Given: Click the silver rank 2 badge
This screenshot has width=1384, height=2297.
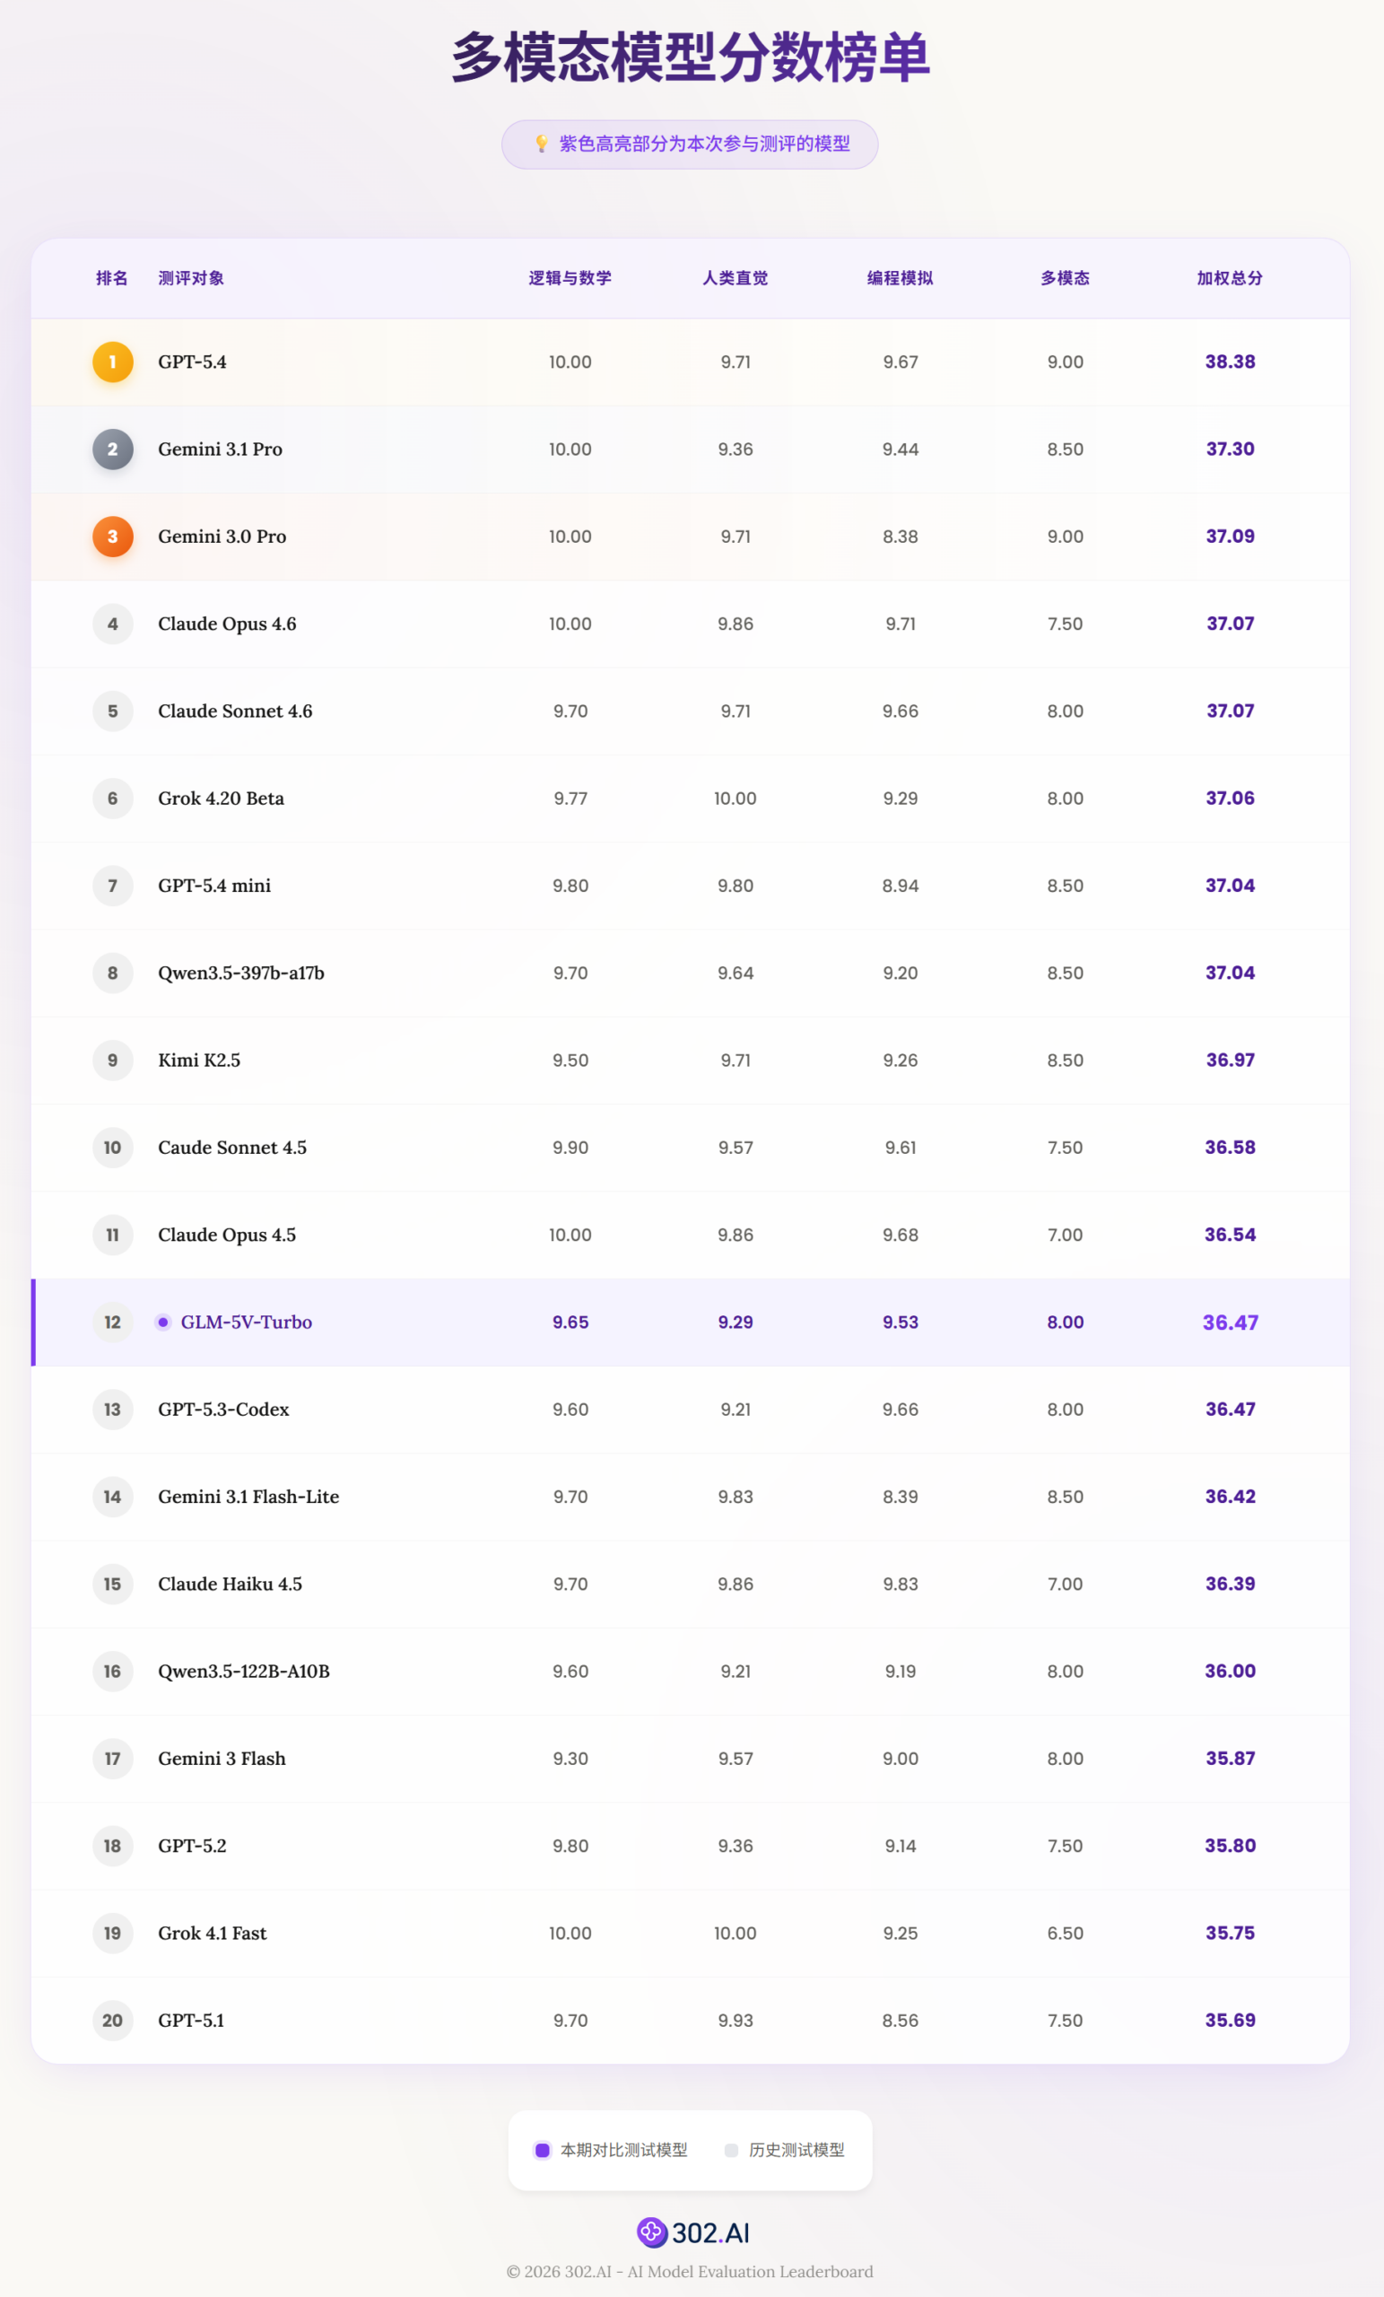Looking at the screenshot, I should coord(113,450).
